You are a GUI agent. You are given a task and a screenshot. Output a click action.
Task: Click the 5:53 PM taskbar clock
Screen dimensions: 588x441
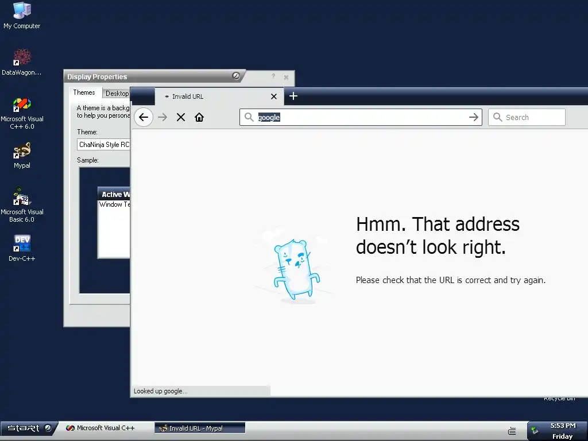(563, 425)
